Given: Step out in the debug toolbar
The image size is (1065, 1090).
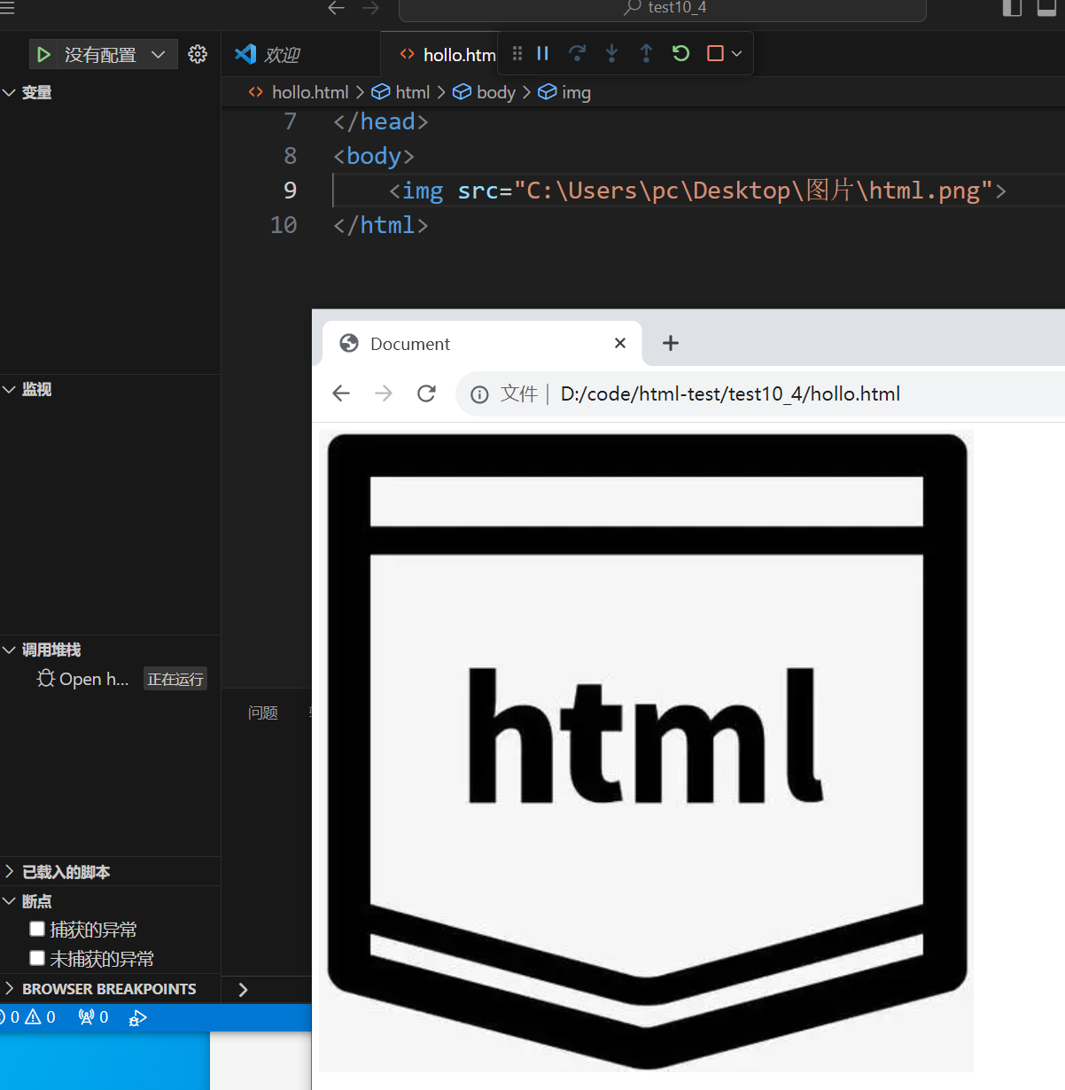Looking at the screenshot, I should click(646, 53).
